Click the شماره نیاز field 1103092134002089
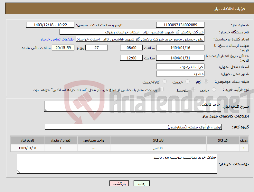254x192 pixels. (180, 25)
